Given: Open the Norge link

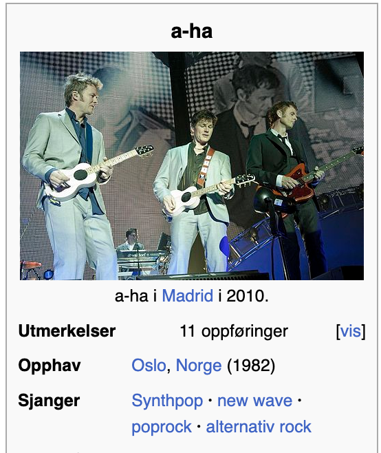Looking at the screenshot, I should [199, 366].
